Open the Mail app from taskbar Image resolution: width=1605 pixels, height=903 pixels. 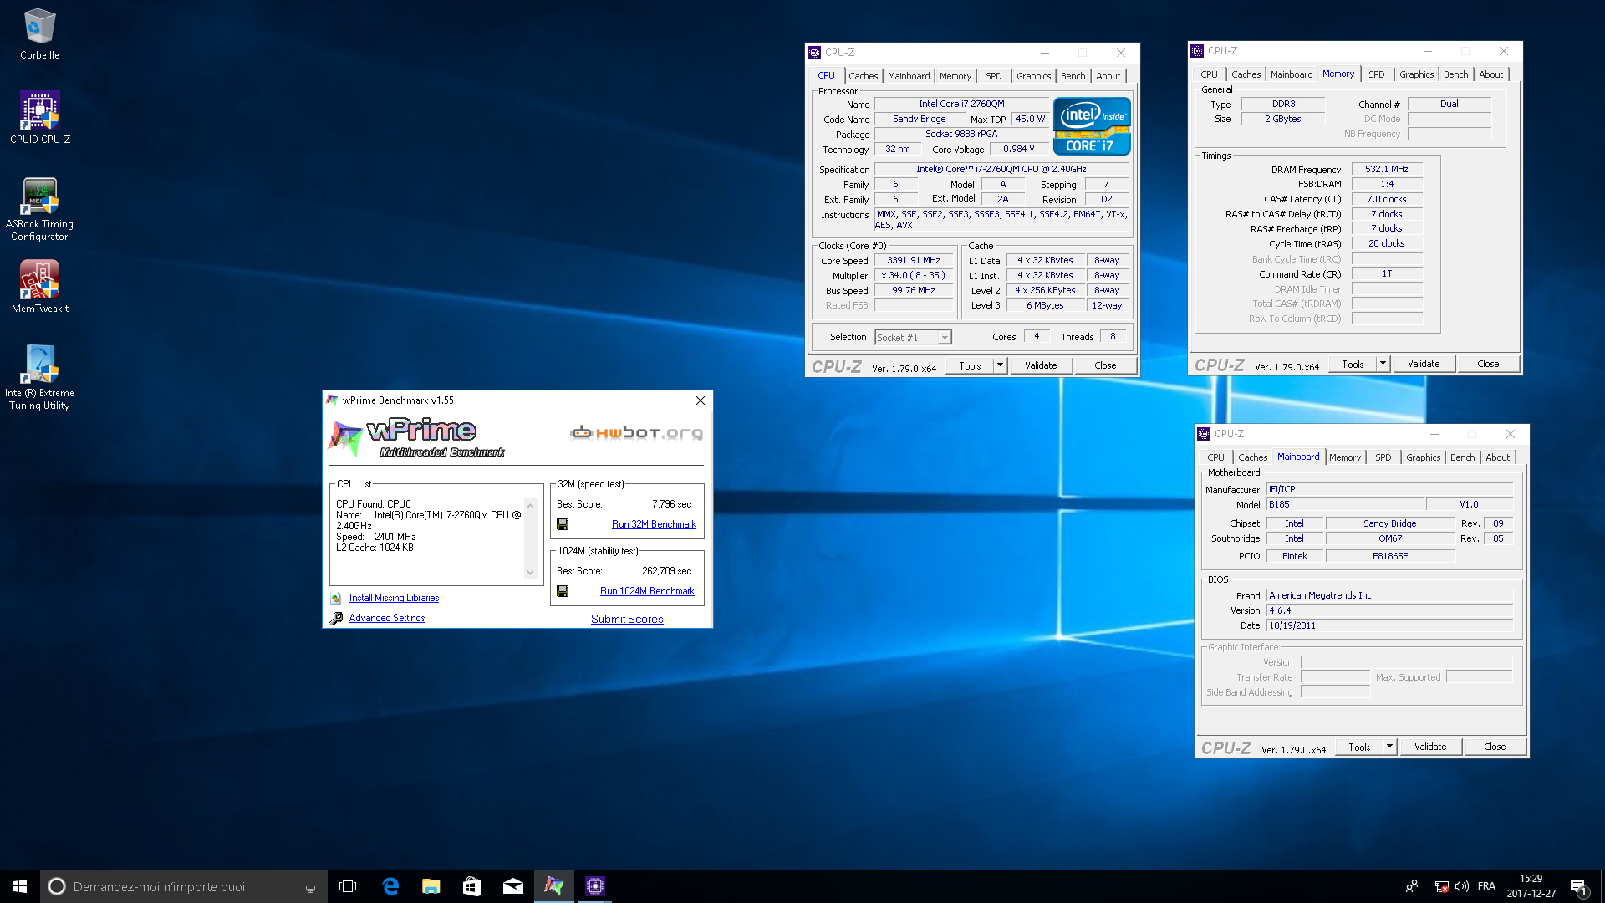(513, 886)
